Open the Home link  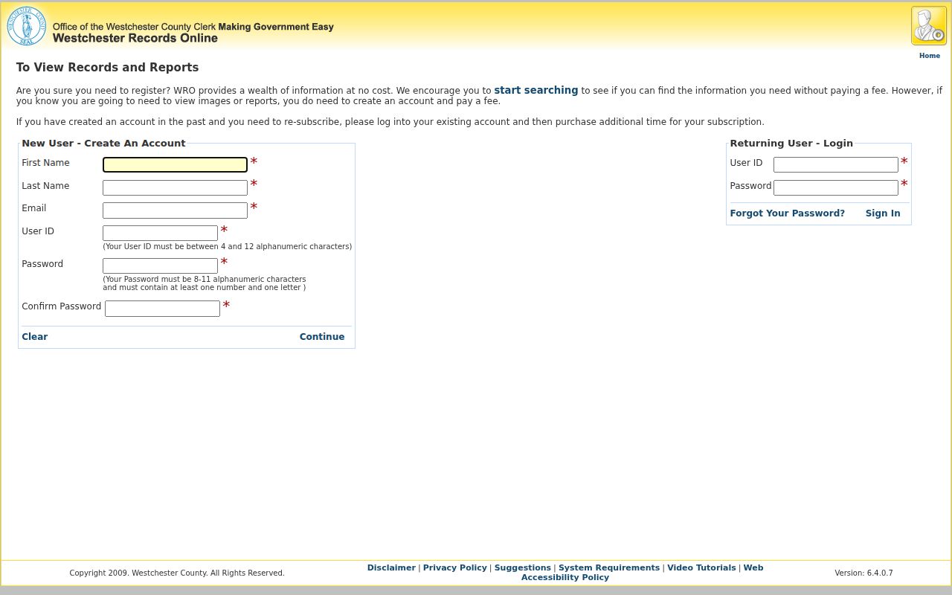tap(930, 56)
